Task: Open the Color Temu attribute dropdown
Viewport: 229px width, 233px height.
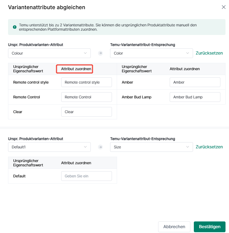Action: [x=151, y=53]
